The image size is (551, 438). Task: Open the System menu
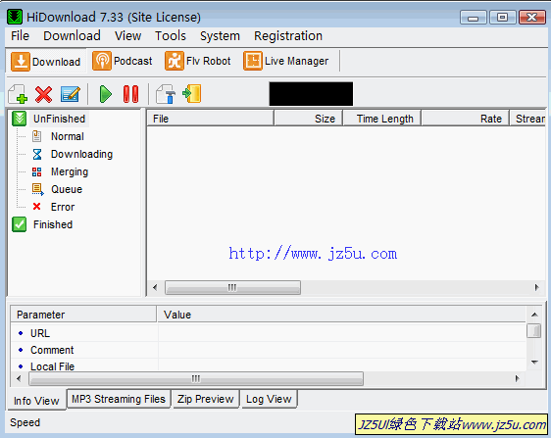[x=220, y=36]
